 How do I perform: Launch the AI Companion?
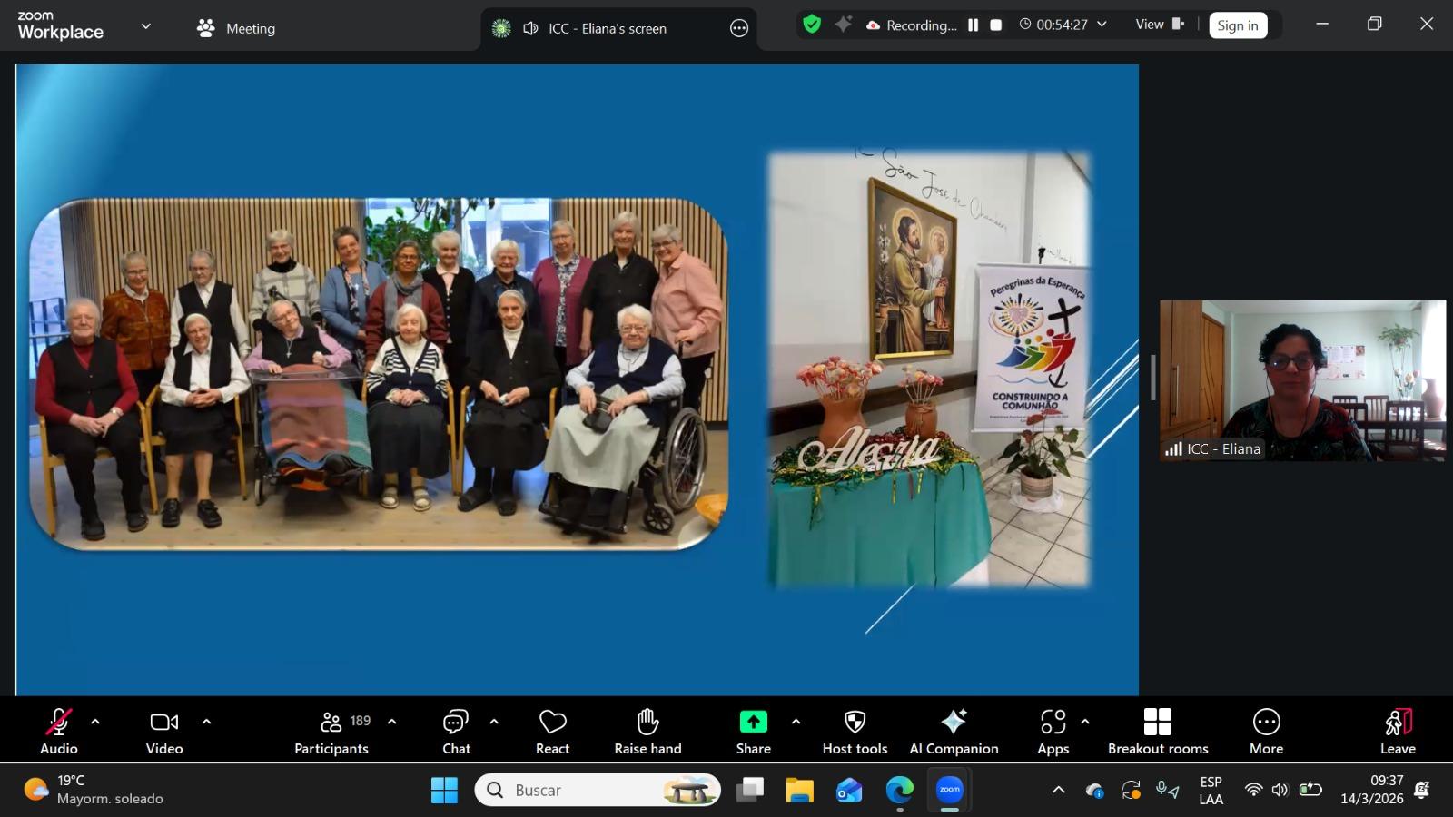click(x=954, y=732)
